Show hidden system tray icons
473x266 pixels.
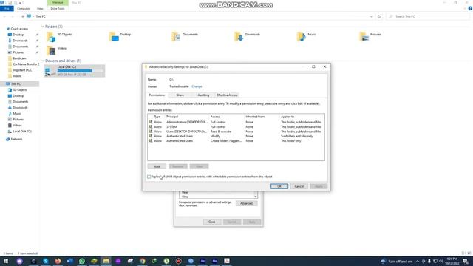click(418, 261)
